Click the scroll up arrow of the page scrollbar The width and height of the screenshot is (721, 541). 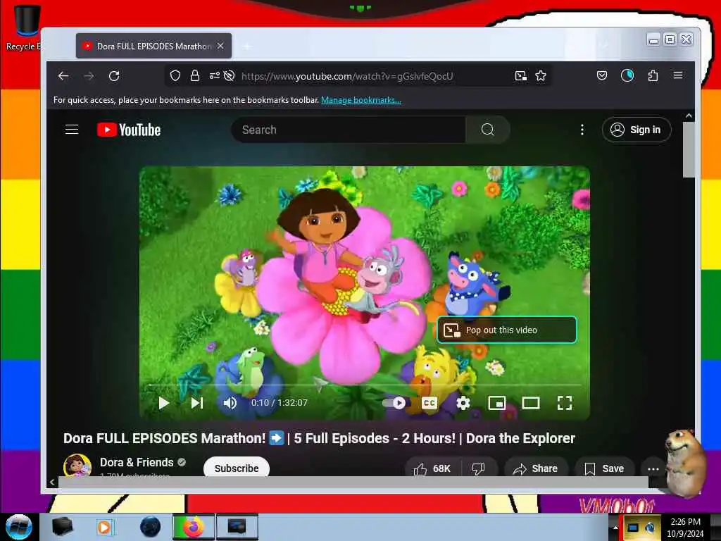tap(689, 116)
